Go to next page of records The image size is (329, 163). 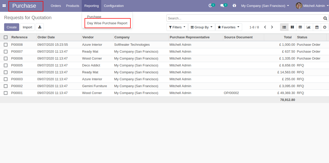coord(272,27)
